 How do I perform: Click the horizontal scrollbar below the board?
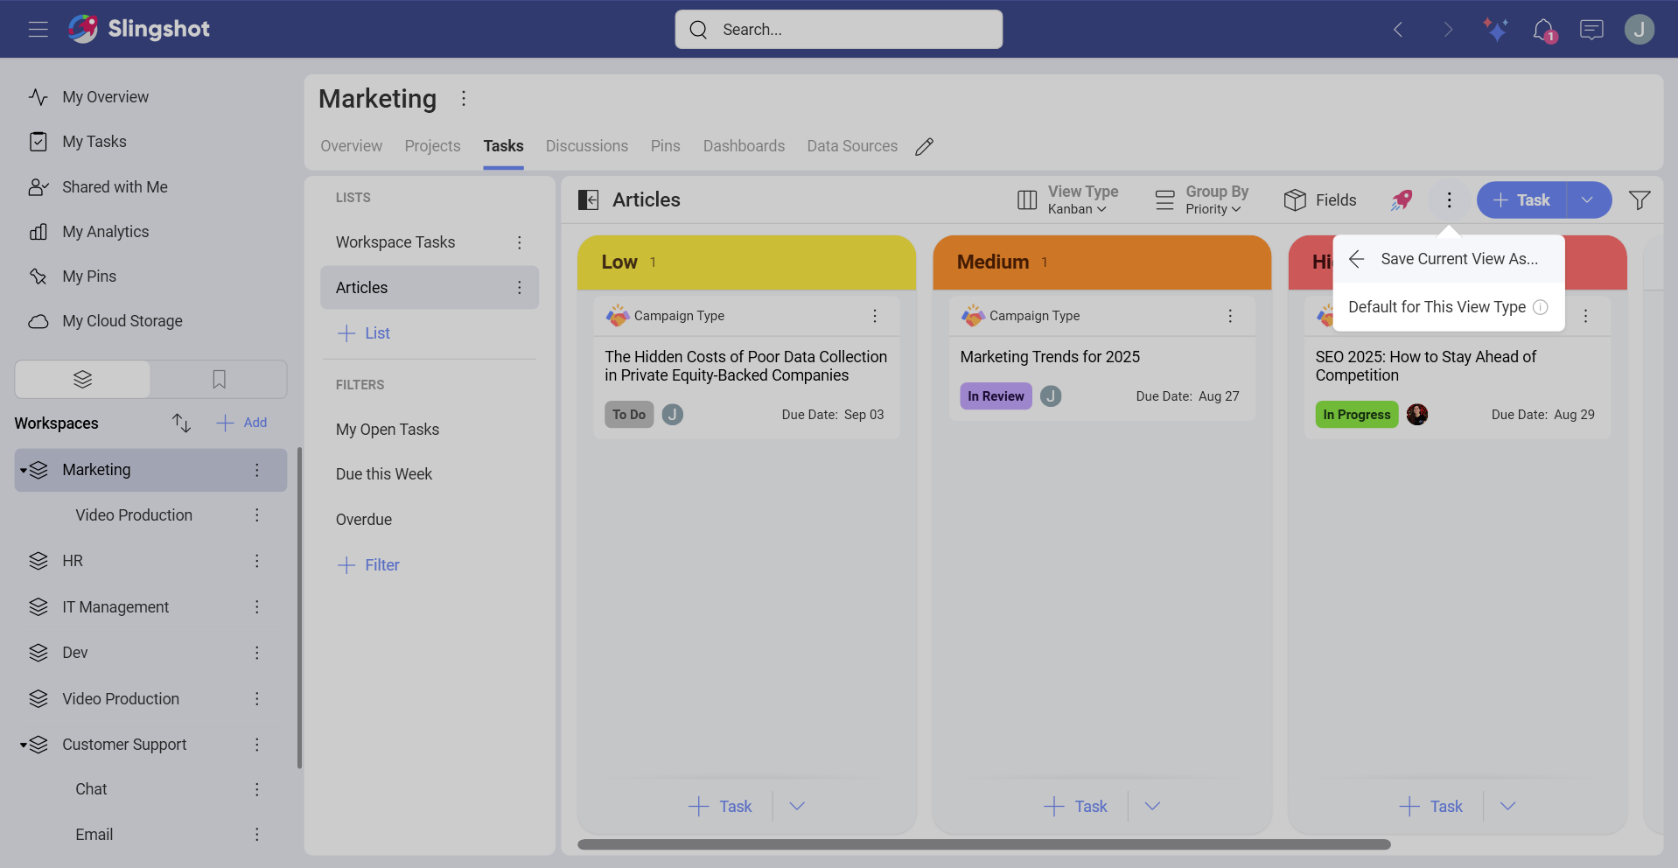click(982, 844)
